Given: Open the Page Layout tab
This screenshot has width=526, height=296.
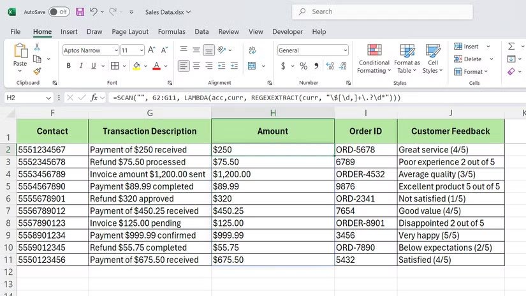Looking at the screenshot, I should [130, 31].
